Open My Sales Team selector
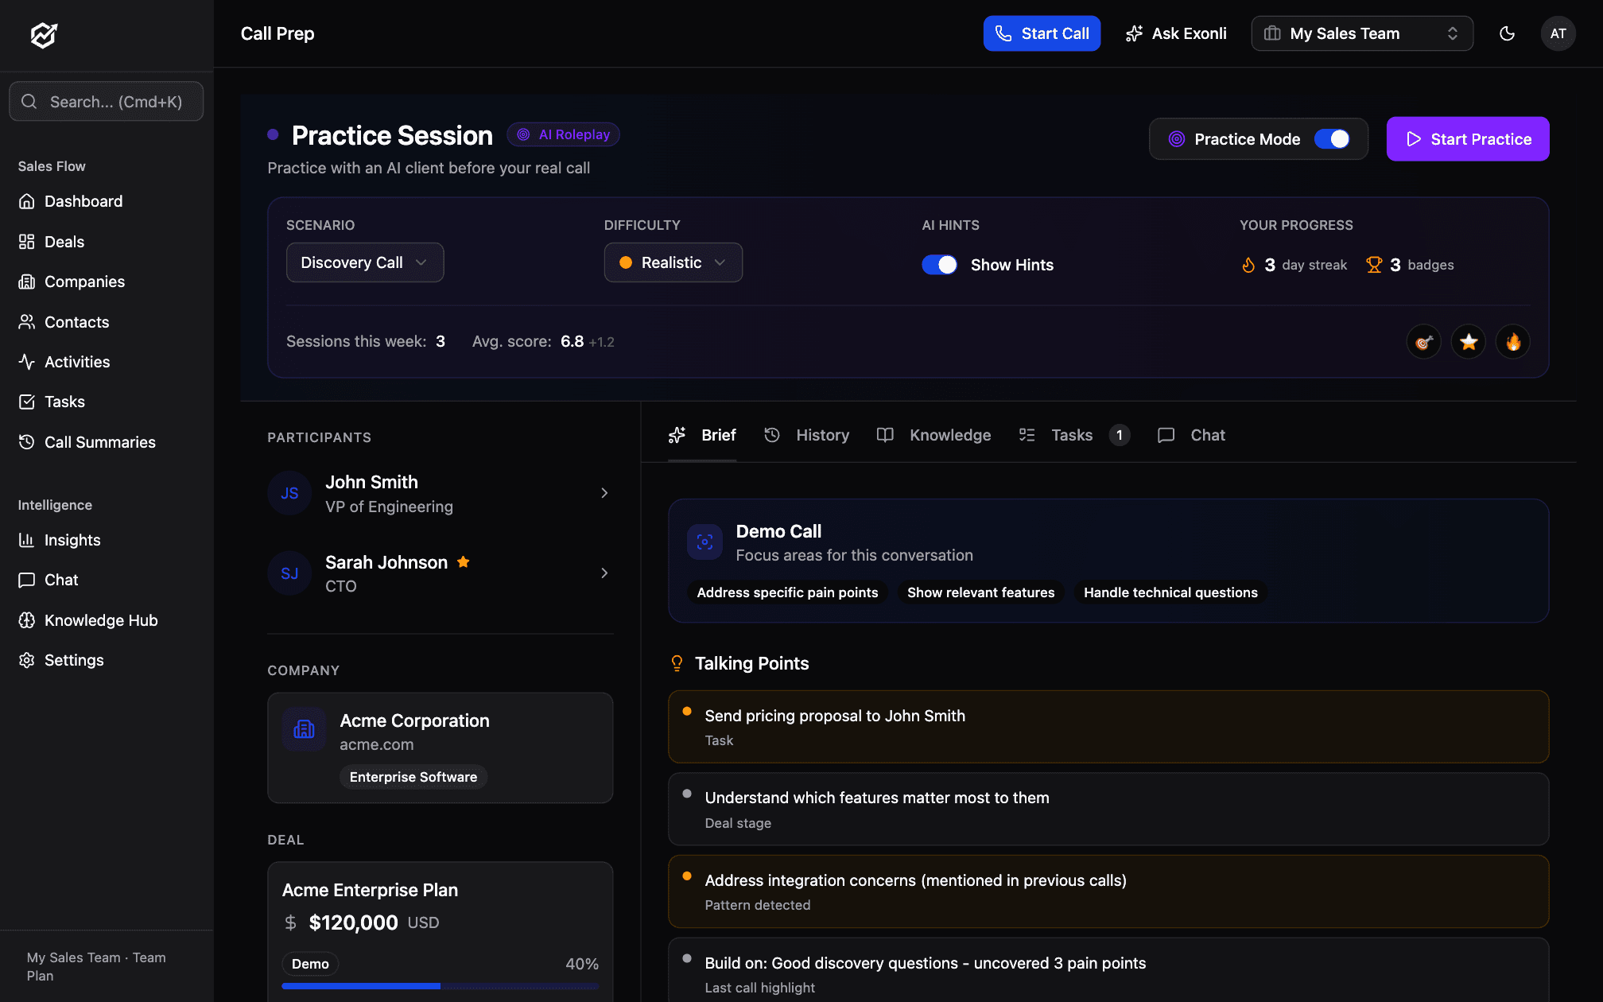The image size is (1603, 1002). point(1361,33)
